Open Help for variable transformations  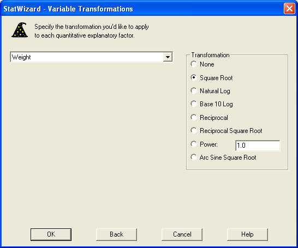tap(247, 234)
